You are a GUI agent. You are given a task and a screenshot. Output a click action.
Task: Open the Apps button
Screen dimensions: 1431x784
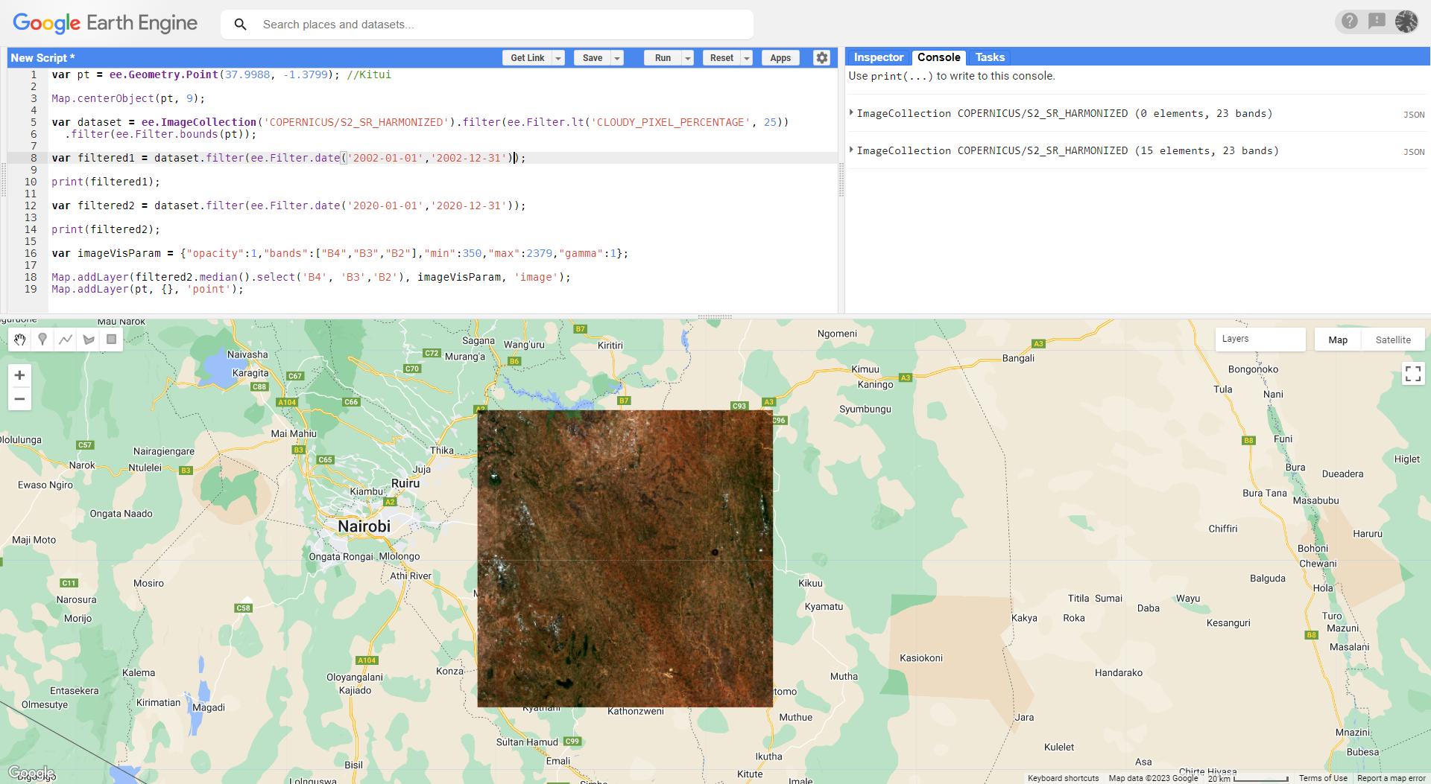click(x=780, y=58)
